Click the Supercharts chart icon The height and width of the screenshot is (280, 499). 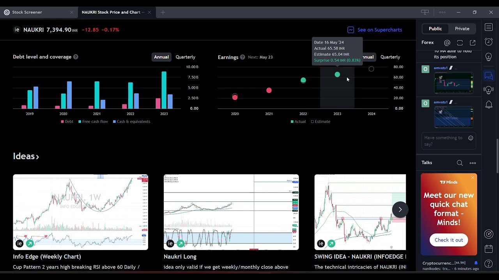coord(350,30)
